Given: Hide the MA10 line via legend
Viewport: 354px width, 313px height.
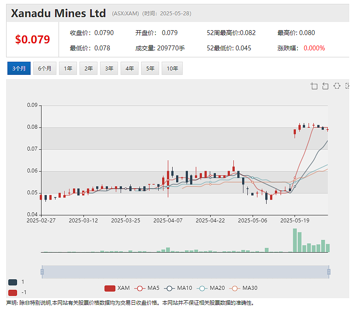Looking at the screenshot, I should pos(178,288).
